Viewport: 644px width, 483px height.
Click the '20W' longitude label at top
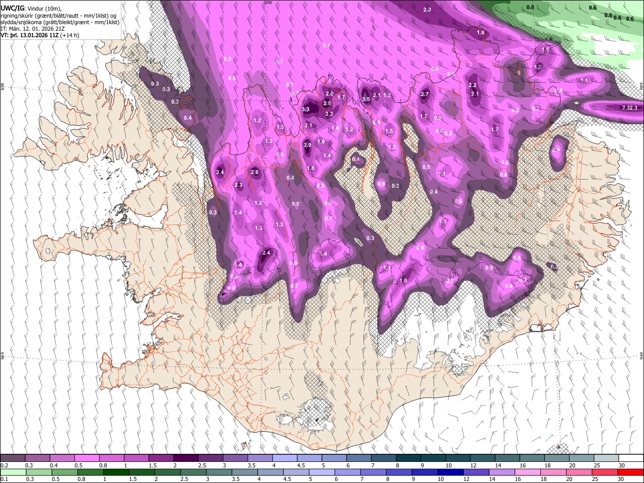click(268, 3)
